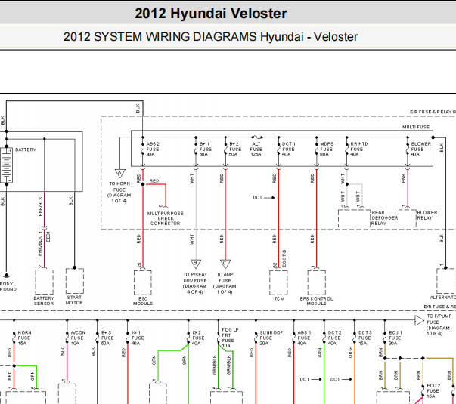456x404 pixels.
Task: Click the rear defogger relay dashed box
Action: click(354, 218)
